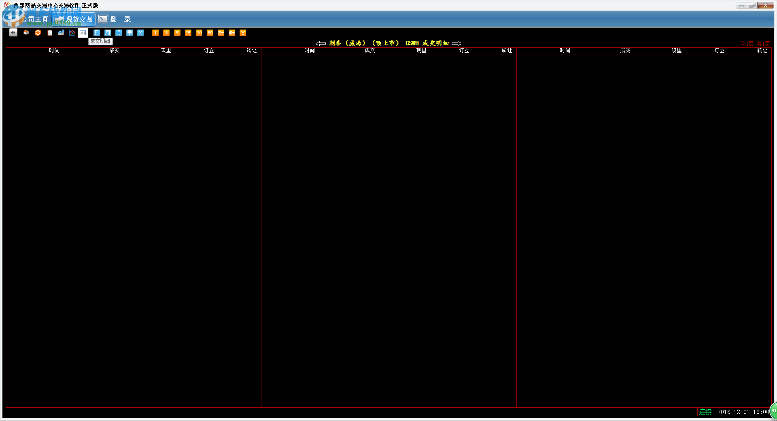777x421 pixels.
Task: Click 时间 header in the third panel
Action: 565,51
